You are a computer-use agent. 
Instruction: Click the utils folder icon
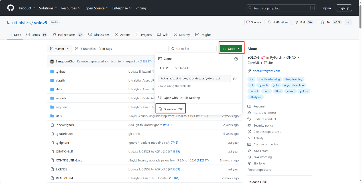click(x=52, y=116)
